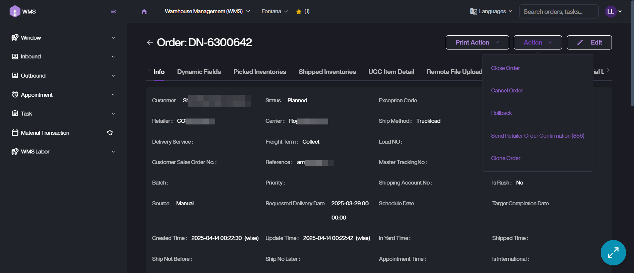This screenshot has width=634, height=273.
Task: Open the Languages dropdown
Action: (x=491, y=12)
